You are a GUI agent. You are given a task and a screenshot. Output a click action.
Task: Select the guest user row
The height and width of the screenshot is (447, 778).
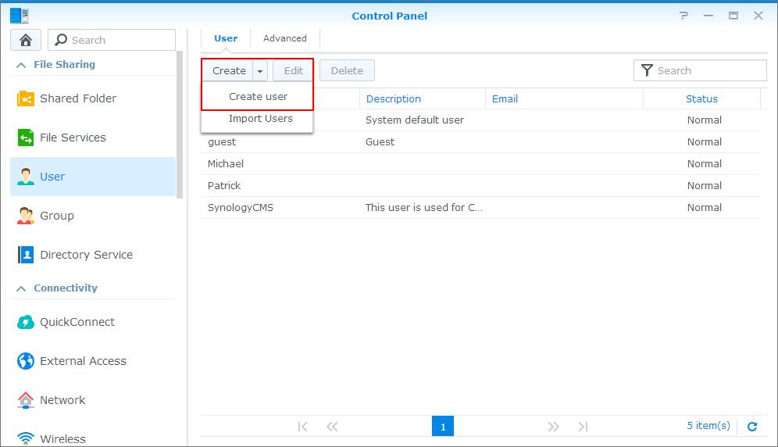[480, 142]
